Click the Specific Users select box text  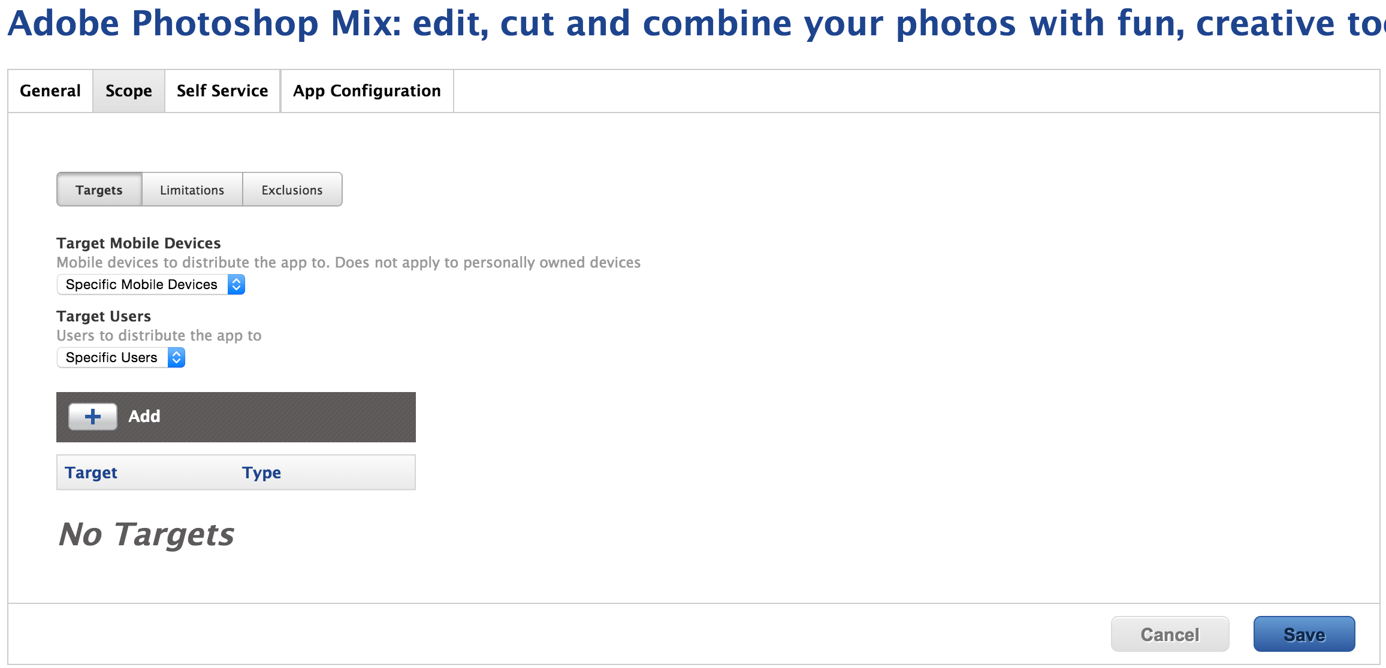pos(111,357)
